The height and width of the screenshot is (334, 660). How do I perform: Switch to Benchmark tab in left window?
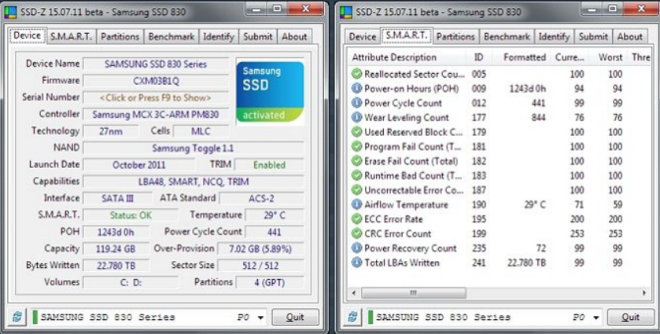[x=171, y=37]
